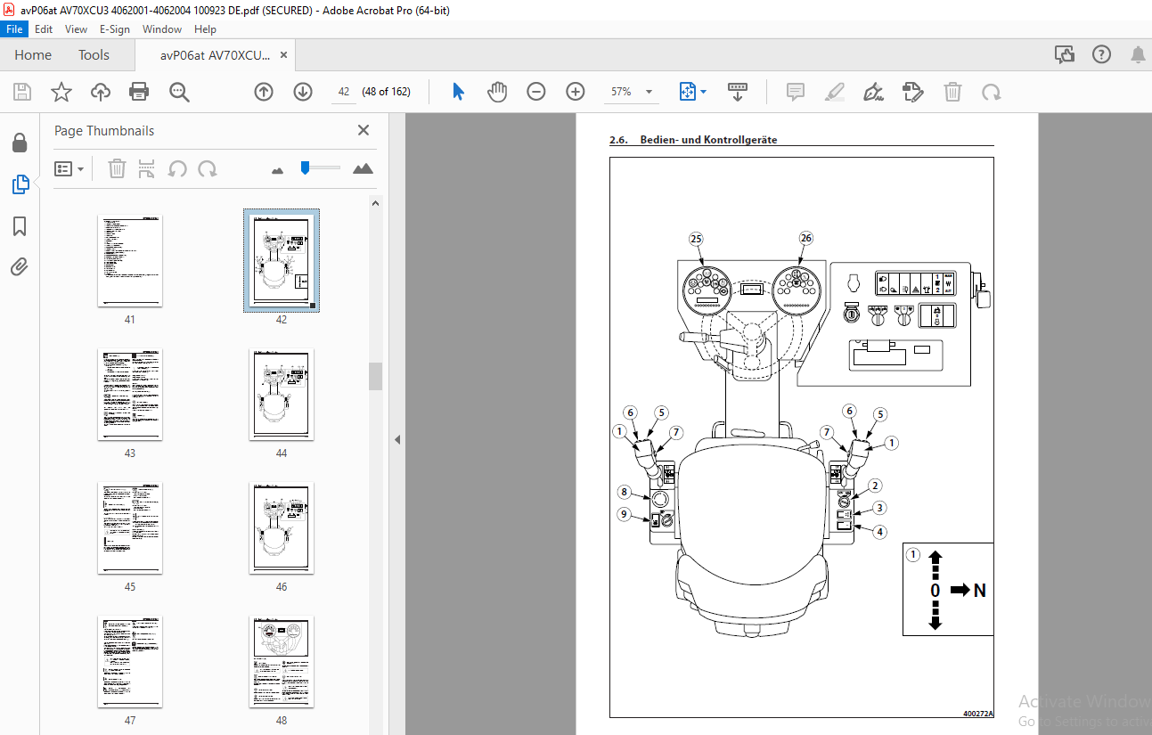Screen dimensions: 1152x735
Task: Open the Edit menu
Action: pos(44,29)
